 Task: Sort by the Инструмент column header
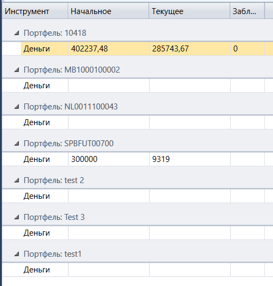pos(35,11)
